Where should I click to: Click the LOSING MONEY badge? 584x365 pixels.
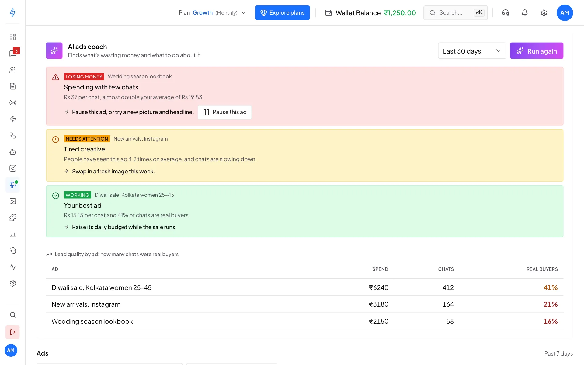click(84, 77)
